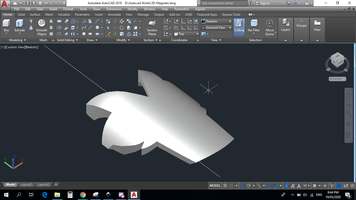This screenshot has width=356, height=200.
Task: Expand the Draw panel
Action: tap(92, 40)
